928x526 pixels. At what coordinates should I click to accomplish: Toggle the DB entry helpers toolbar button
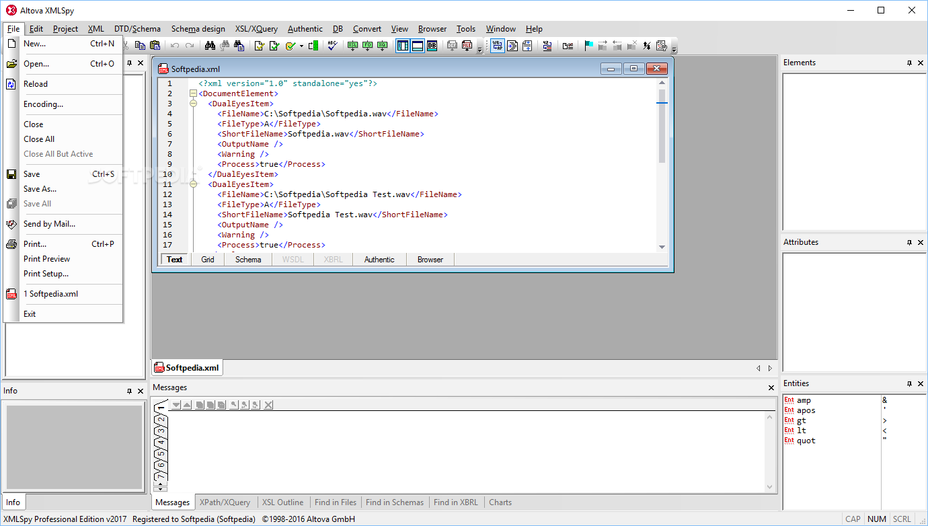tap(432, 45)
